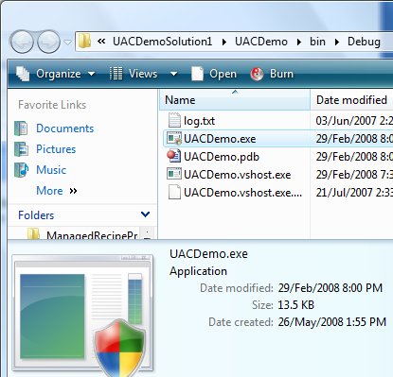The width and height of the screenshot is (393, 377).
Task: Click the 13.5 KB size value
Action: coord(295,305)
